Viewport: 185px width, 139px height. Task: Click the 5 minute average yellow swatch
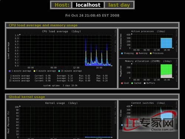pos(34,71)
